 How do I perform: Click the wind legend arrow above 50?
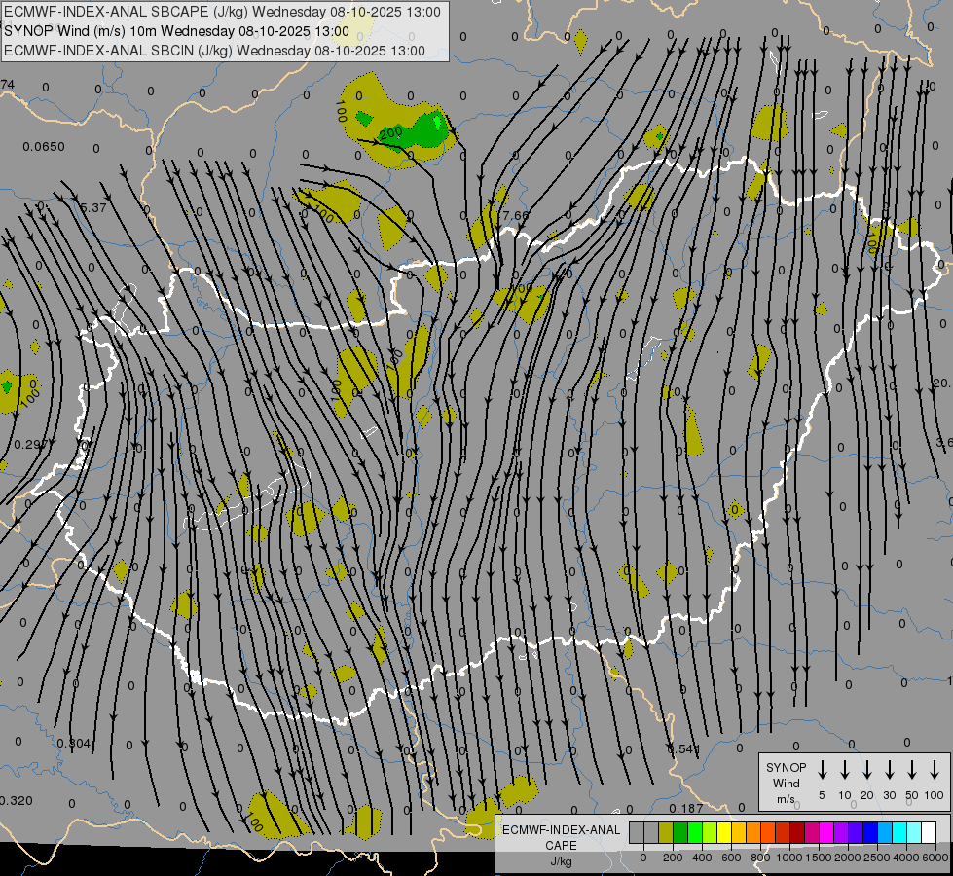[x=912, y=770]
